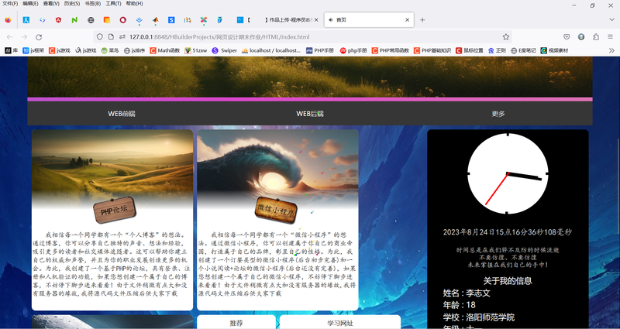Open 历史(S) menu

coord(72,4)
